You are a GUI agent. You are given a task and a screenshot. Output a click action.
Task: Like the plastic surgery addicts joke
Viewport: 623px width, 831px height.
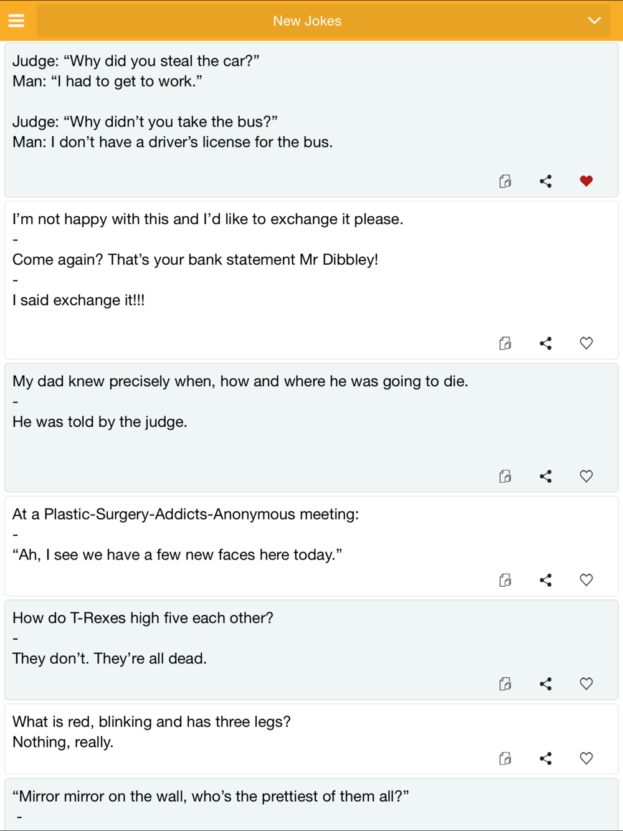pos(586,581)
